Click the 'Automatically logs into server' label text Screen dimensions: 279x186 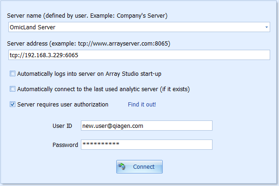click(89, 74)
